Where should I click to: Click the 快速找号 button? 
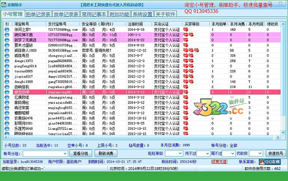(x=276, y=154)
